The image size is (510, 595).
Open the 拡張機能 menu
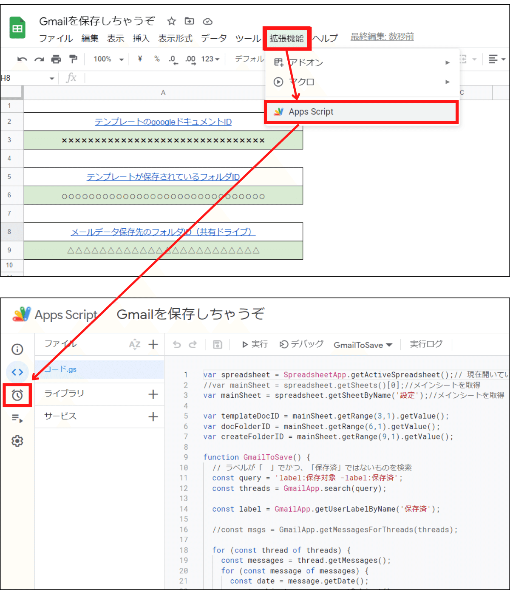pos(286,39)
